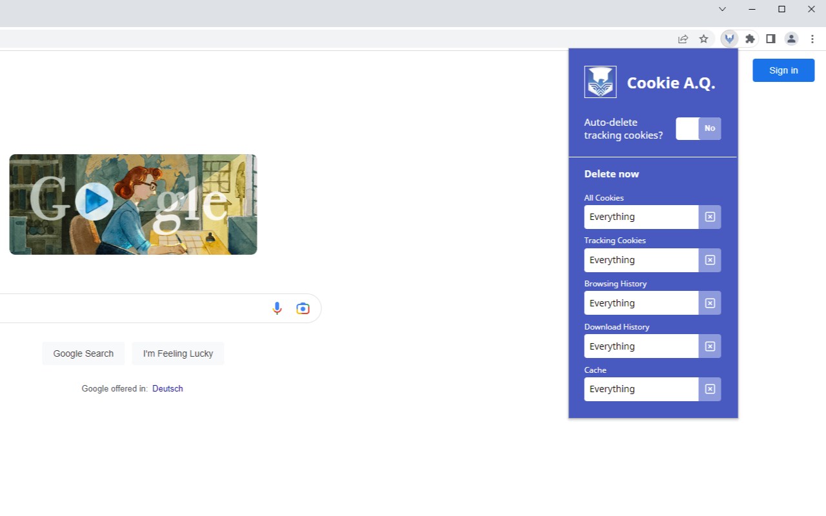
Task: Open Chrome's three-dot menu
Action: click(812, 39)
